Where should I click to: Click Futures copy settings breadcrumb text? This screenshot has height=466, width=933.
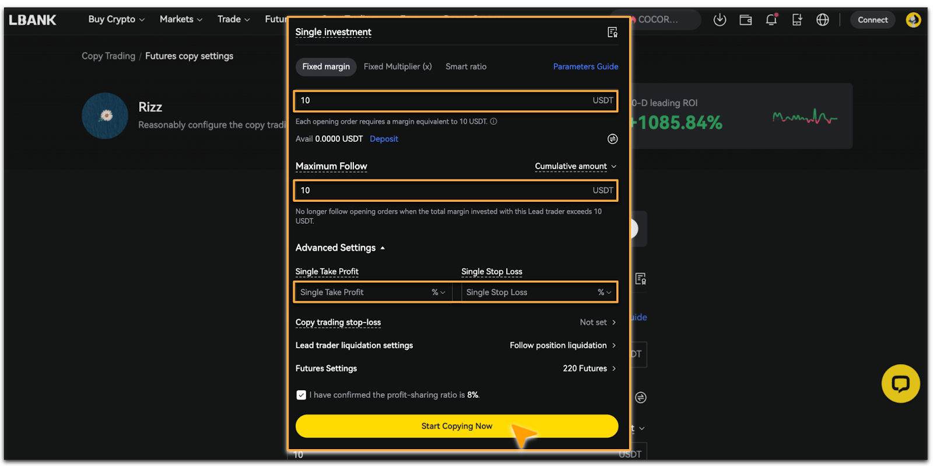pyautogui.click(x=189, y=56)
